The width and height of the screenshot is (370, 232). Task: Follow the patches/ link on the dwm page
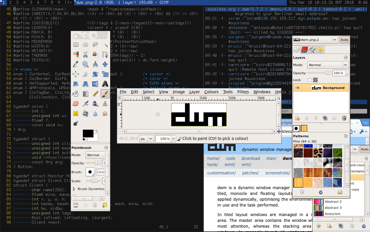[x=250, y=173]
